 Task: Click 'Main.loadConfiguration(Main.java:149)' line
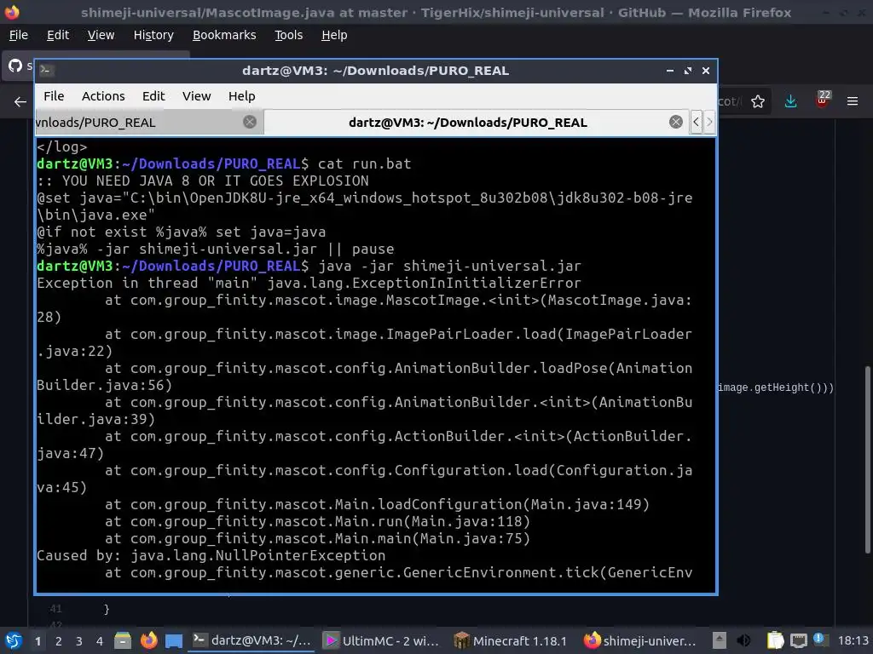click(x=377, y=504)
